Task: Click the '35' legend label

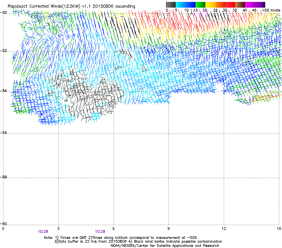Action: (235, 10)
